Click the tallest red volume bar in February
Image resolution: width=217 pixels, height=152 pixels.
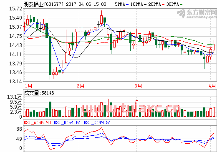[108, 108]
